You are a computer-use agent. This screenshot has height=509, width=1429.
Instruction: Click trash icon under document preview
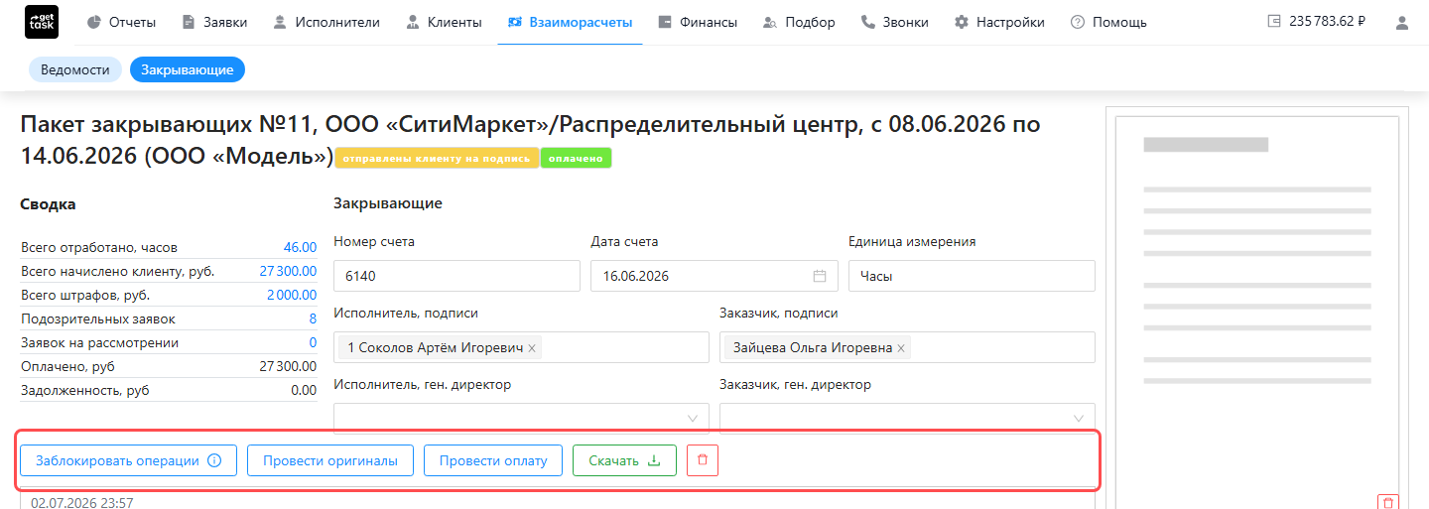1388,502
